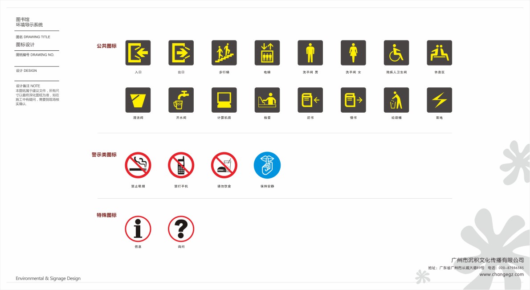This screenshot has height=290, width=530.
Task: Click the men's restroom icon
Action: coord(310,53)
